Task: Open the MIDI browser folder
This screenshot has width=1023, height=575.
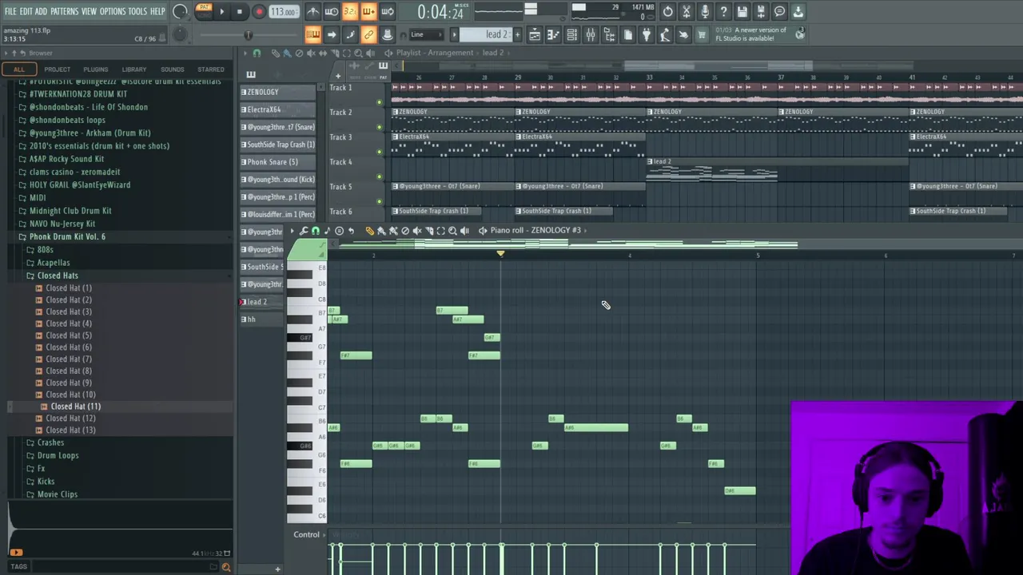Action: pyautogui.click(x=38, y=198)
